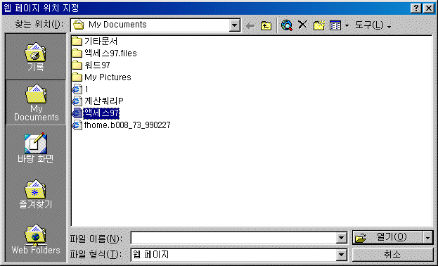This screenshot has width=438, height=266.
Task: Click the Back arrow toolbar icon
Action: [250, 26]
